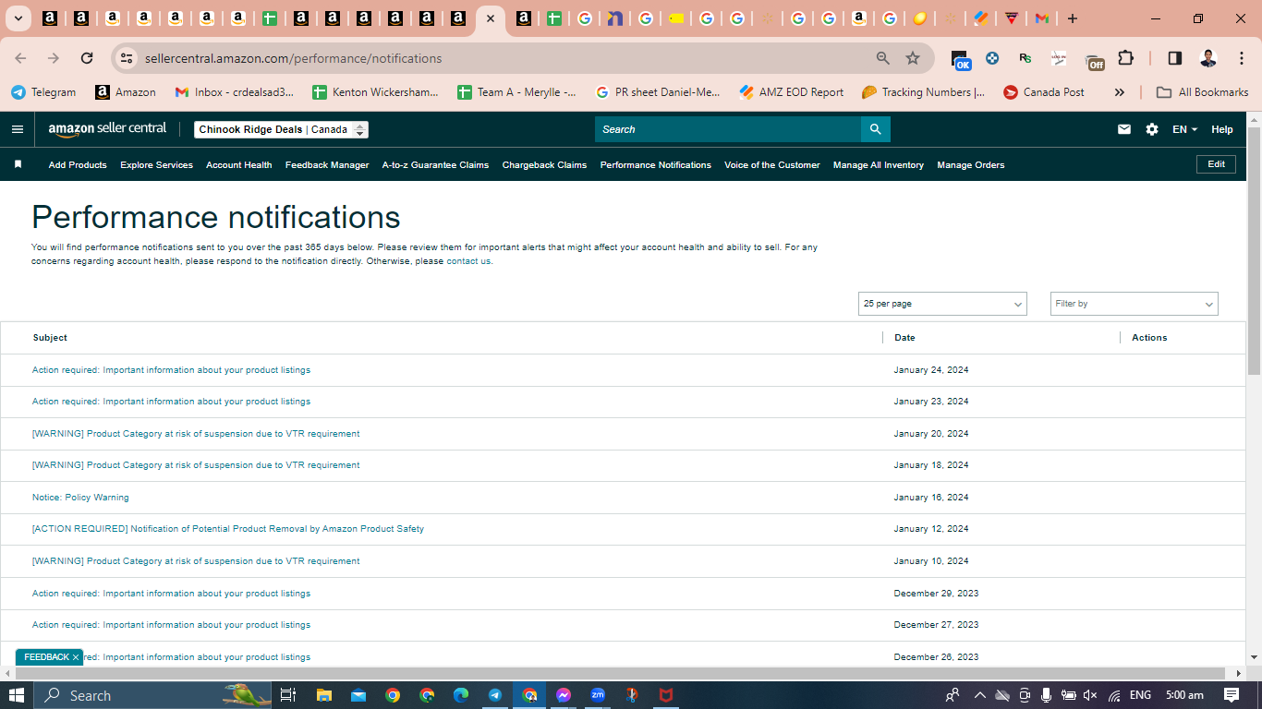Open the 25 per page dropdown
This screenshot has width=1262, height=709.
pos(942,304)
